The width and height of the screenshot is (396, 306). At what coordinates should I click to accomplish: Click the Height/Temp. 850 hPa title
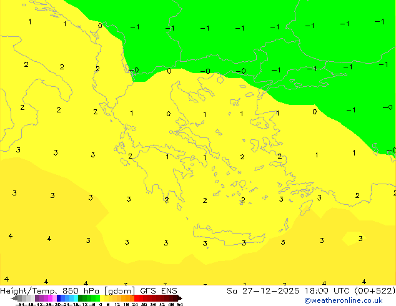click(x=49, y=291)
